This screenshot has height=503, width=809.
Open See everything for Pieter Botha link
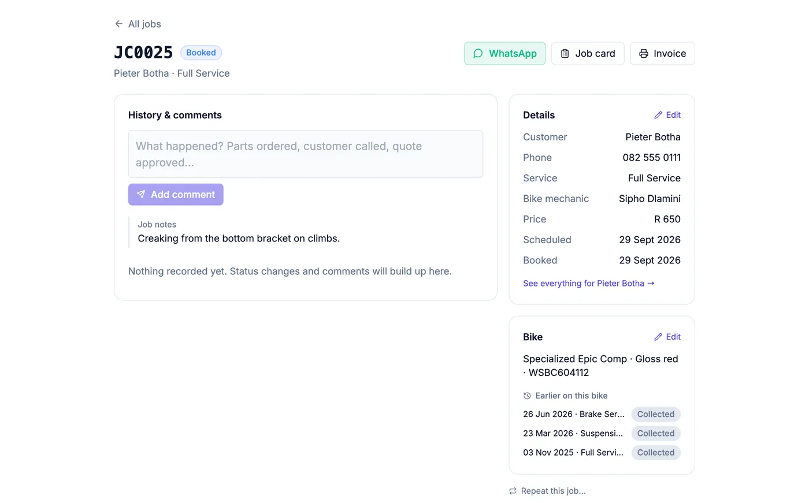[x=589, y=283]
